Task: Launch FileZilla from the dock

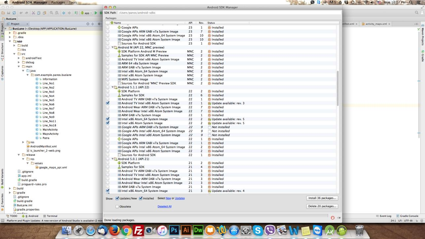Action: 138,230
